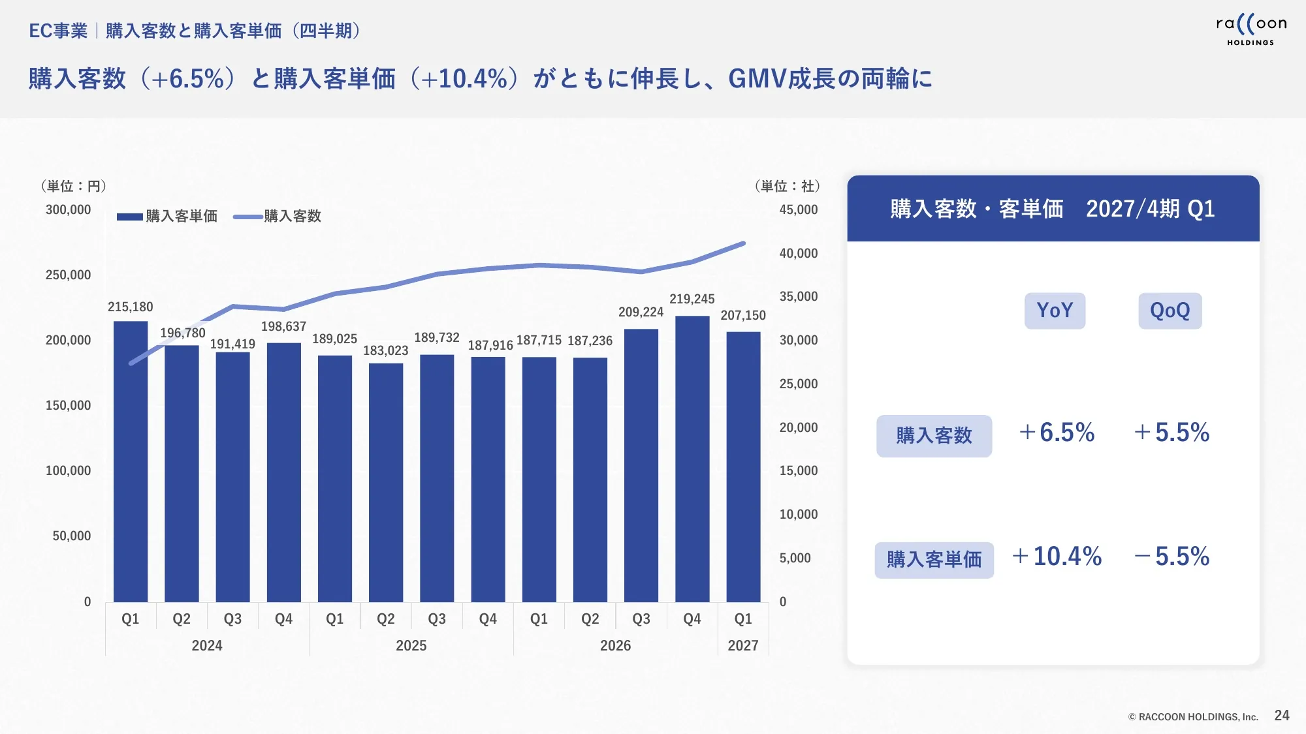Click bar value label 189,732
This screenshot has height=734, width=1306.
[437, 337]
